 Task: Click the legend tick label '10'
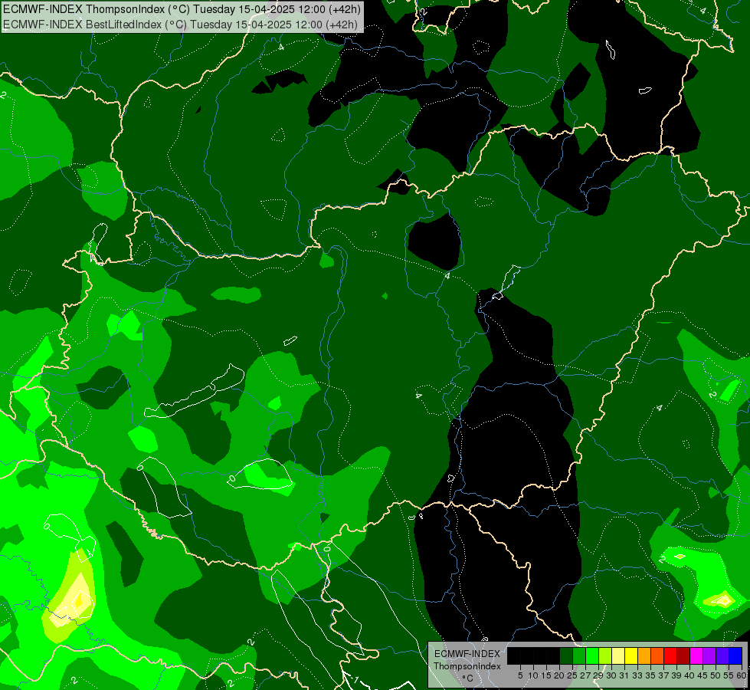click(x=533, y=675)
